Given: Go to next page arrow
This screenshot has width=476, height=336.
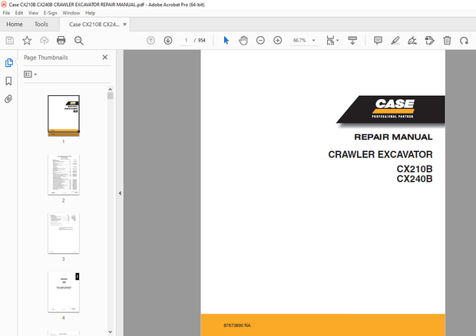Looking at the screenshot, I should click(168, 41).
